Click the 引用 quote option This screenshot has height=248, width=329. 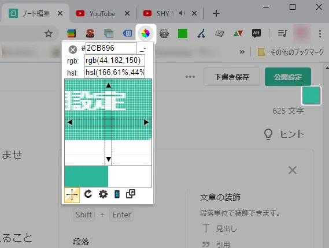216,244
